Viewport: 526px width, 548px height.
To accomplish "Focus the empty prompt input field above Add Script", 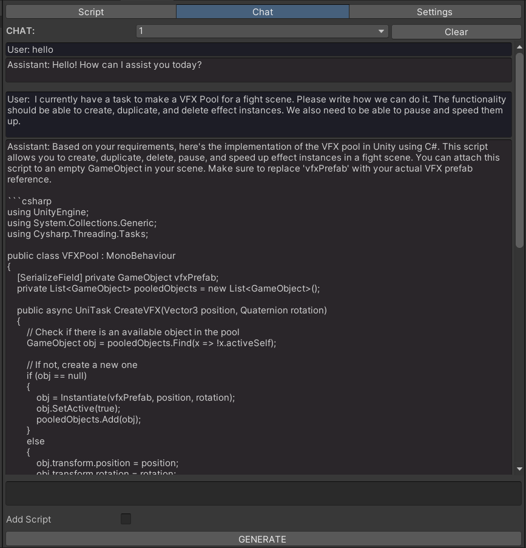I will coord(263,493).
